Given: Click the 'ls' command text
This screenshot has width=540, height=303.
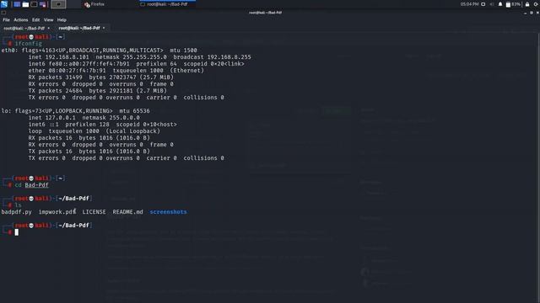Looking at the screenshot, I should [x=18, y=205].
